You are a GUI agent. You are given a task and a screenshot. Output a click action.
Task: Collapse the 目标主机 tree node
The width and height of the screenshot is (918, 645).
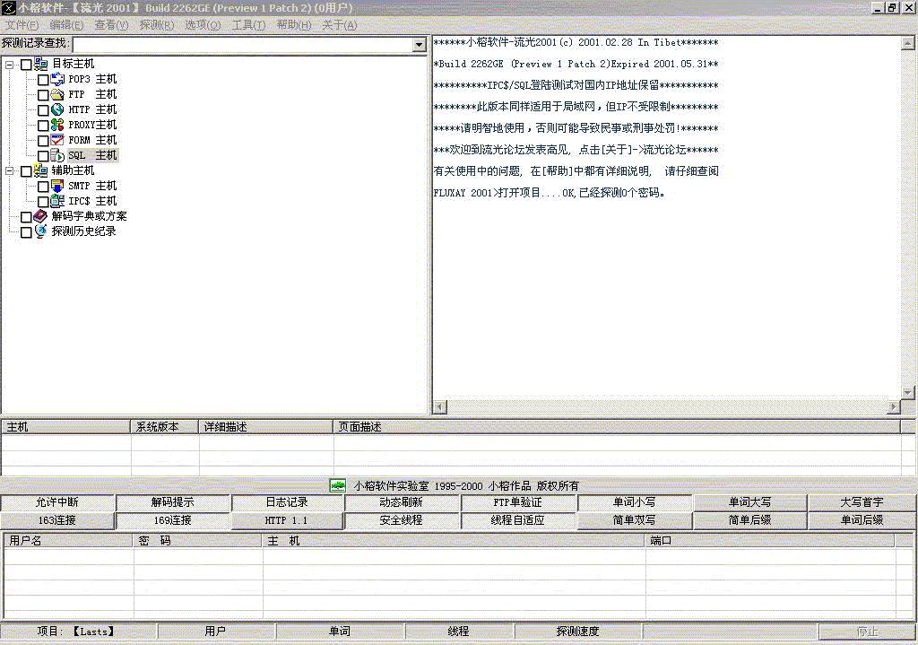tap(10, 65)
